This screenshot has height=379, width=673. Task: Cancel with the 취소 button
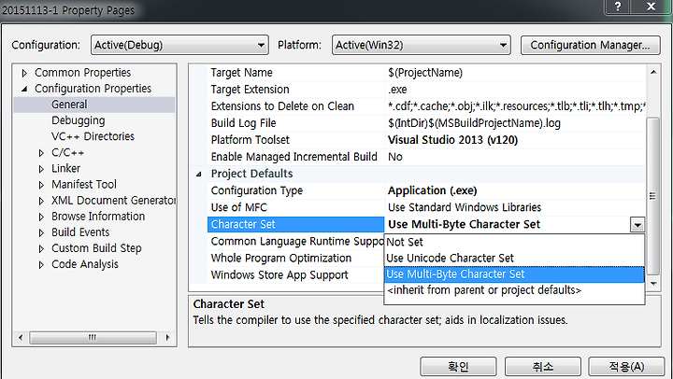(542, 367)
